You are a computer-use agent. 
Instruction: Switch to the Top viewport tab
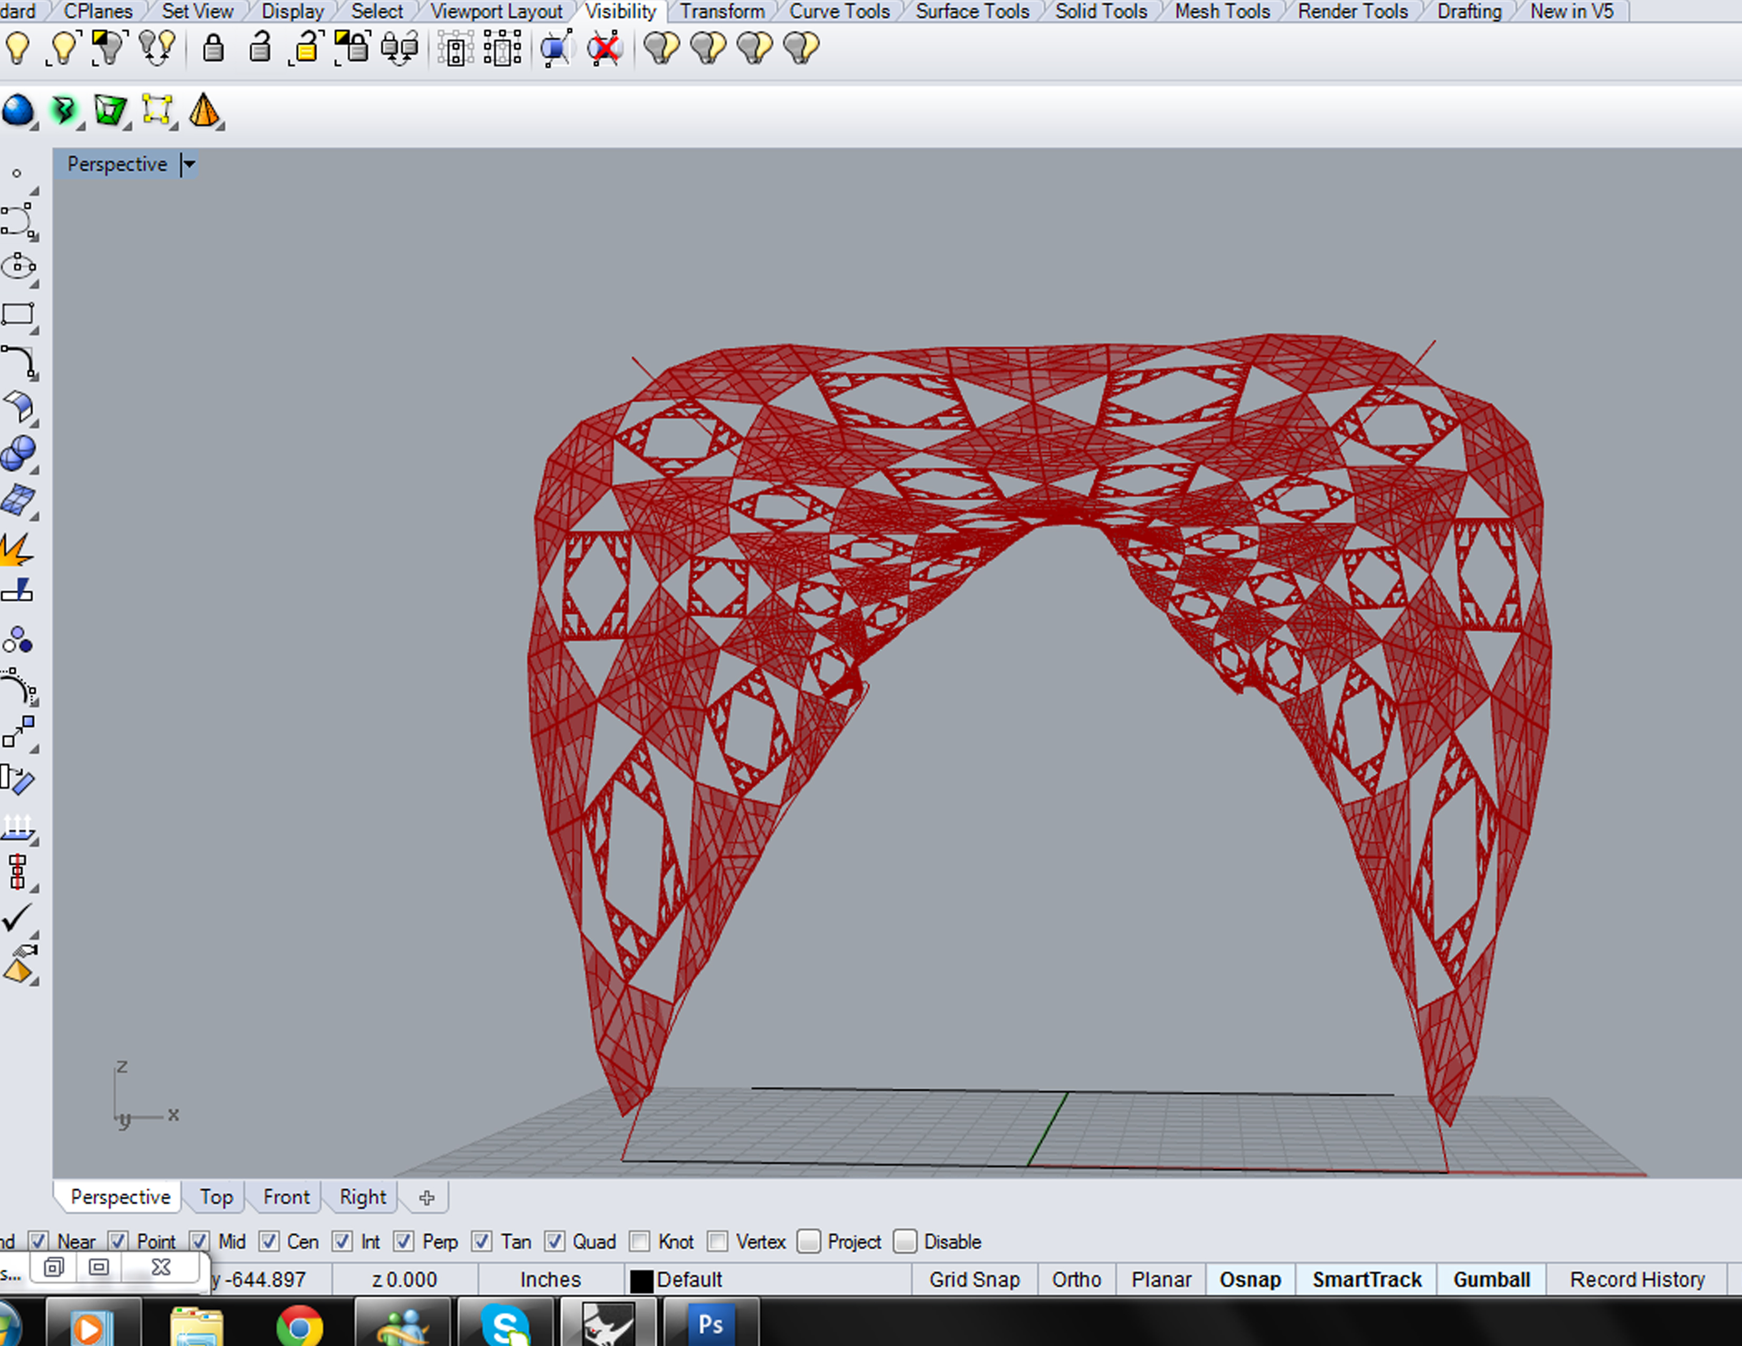point(216,1197)
